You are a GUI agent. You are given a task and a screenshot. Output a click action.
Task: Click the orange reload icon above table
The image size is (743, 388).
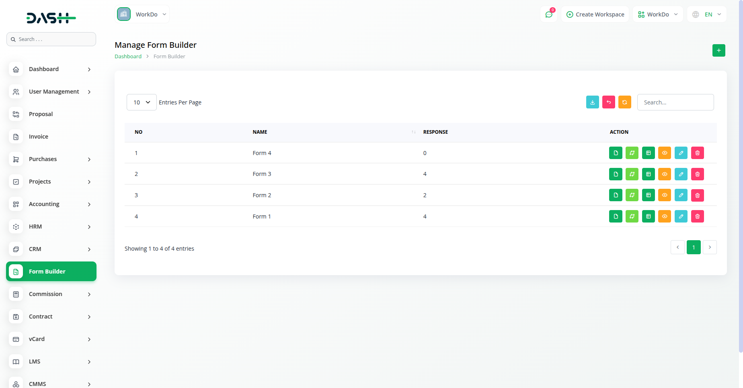(624, 102)
